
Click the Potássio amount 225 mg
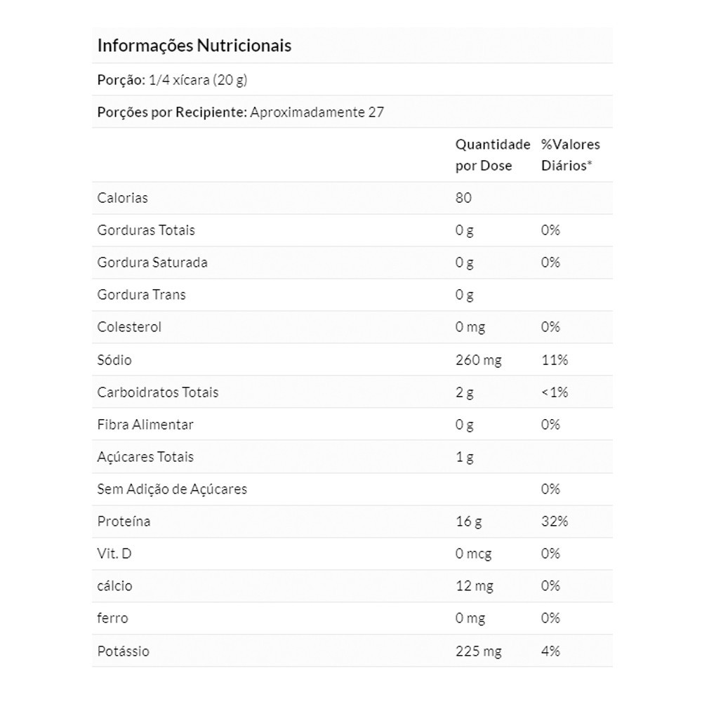(479, 651)
